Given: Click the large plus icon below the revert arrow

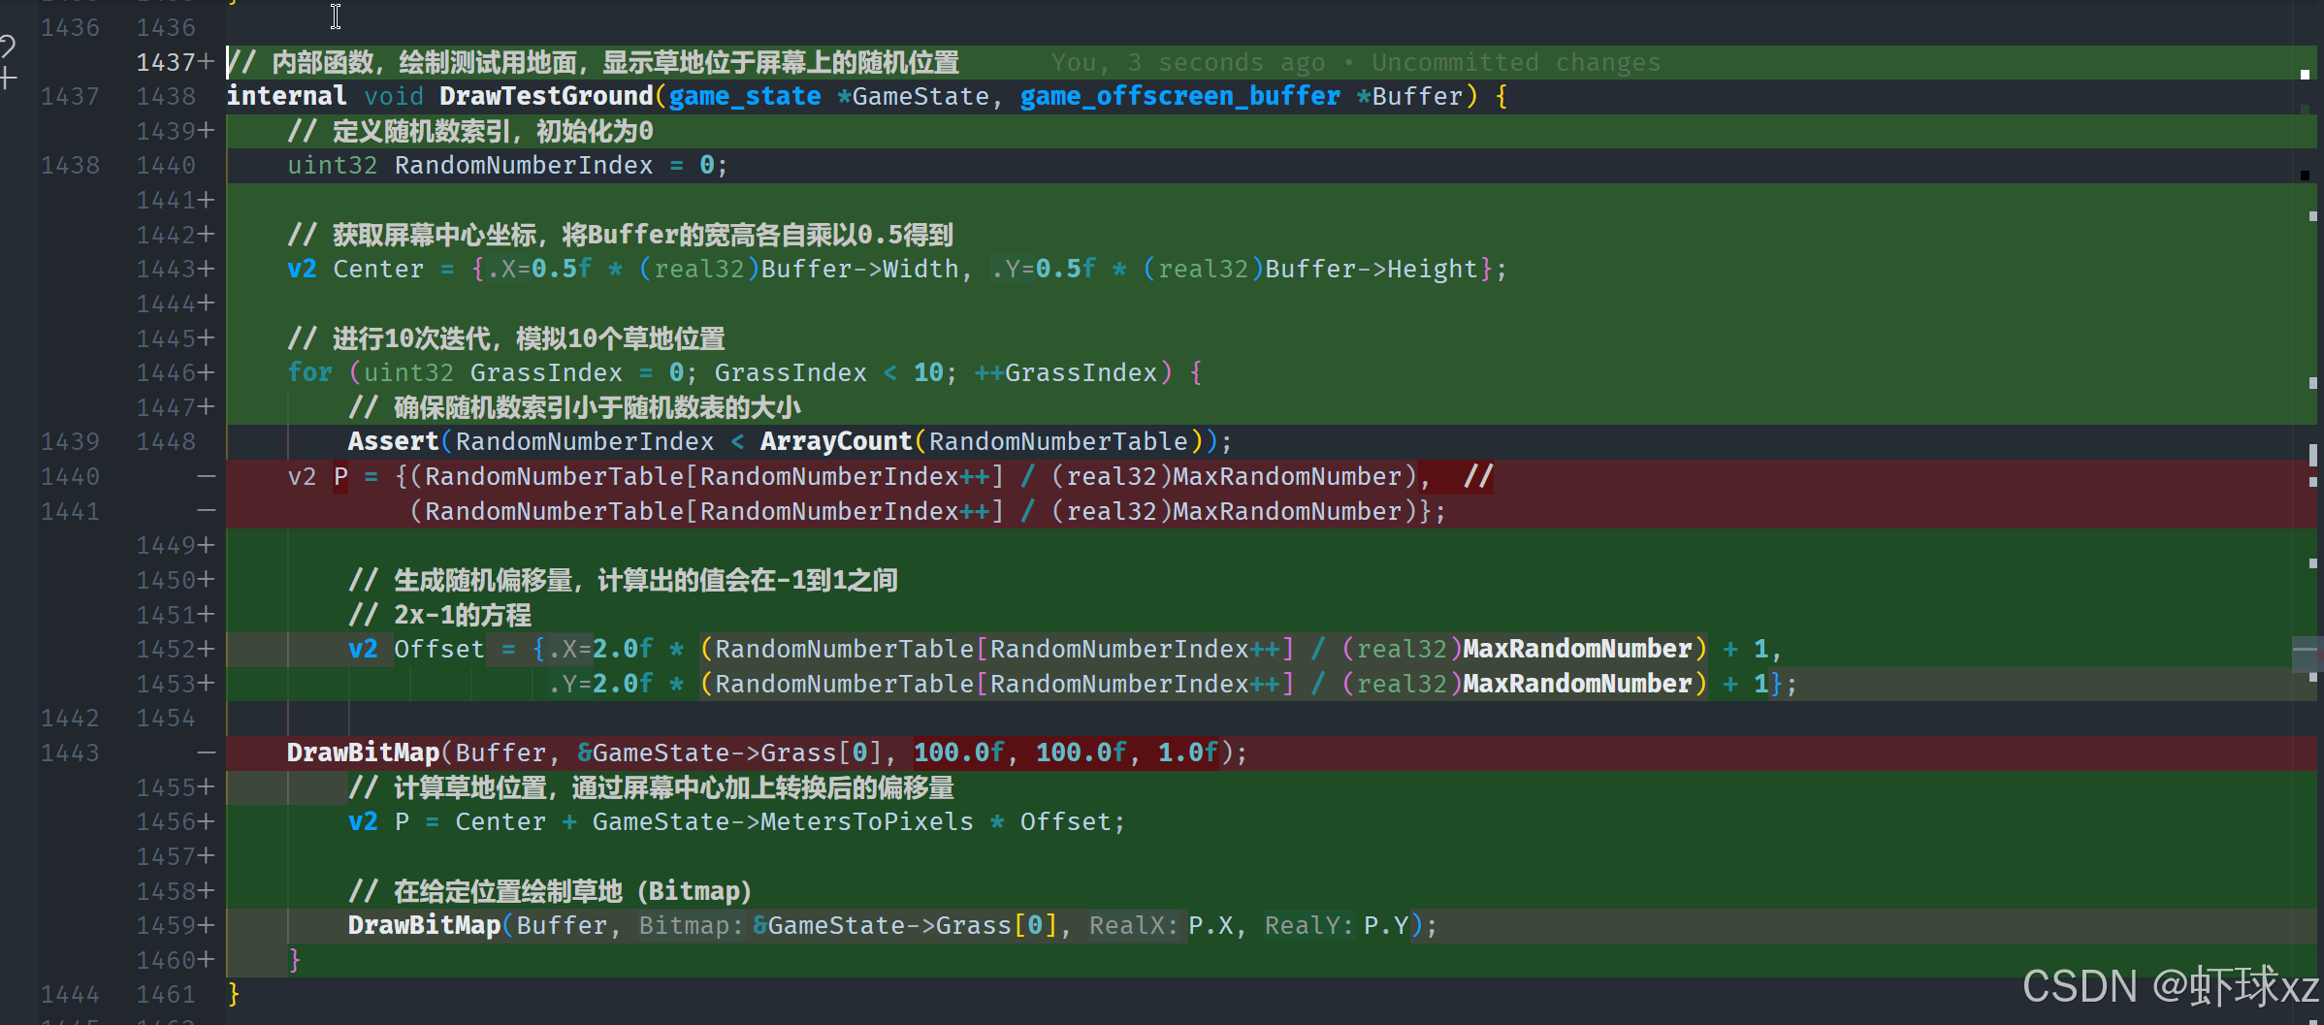Looking at the screenshot, I should 8,79.
